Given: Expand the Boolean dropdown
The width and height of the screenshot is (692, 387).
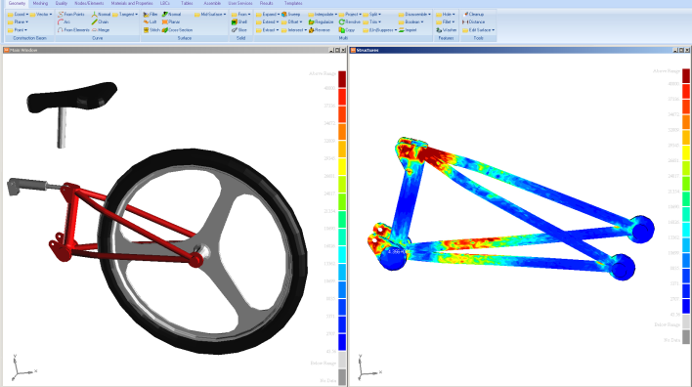Looking at the screenshot, I should click(x=411, y=21).
